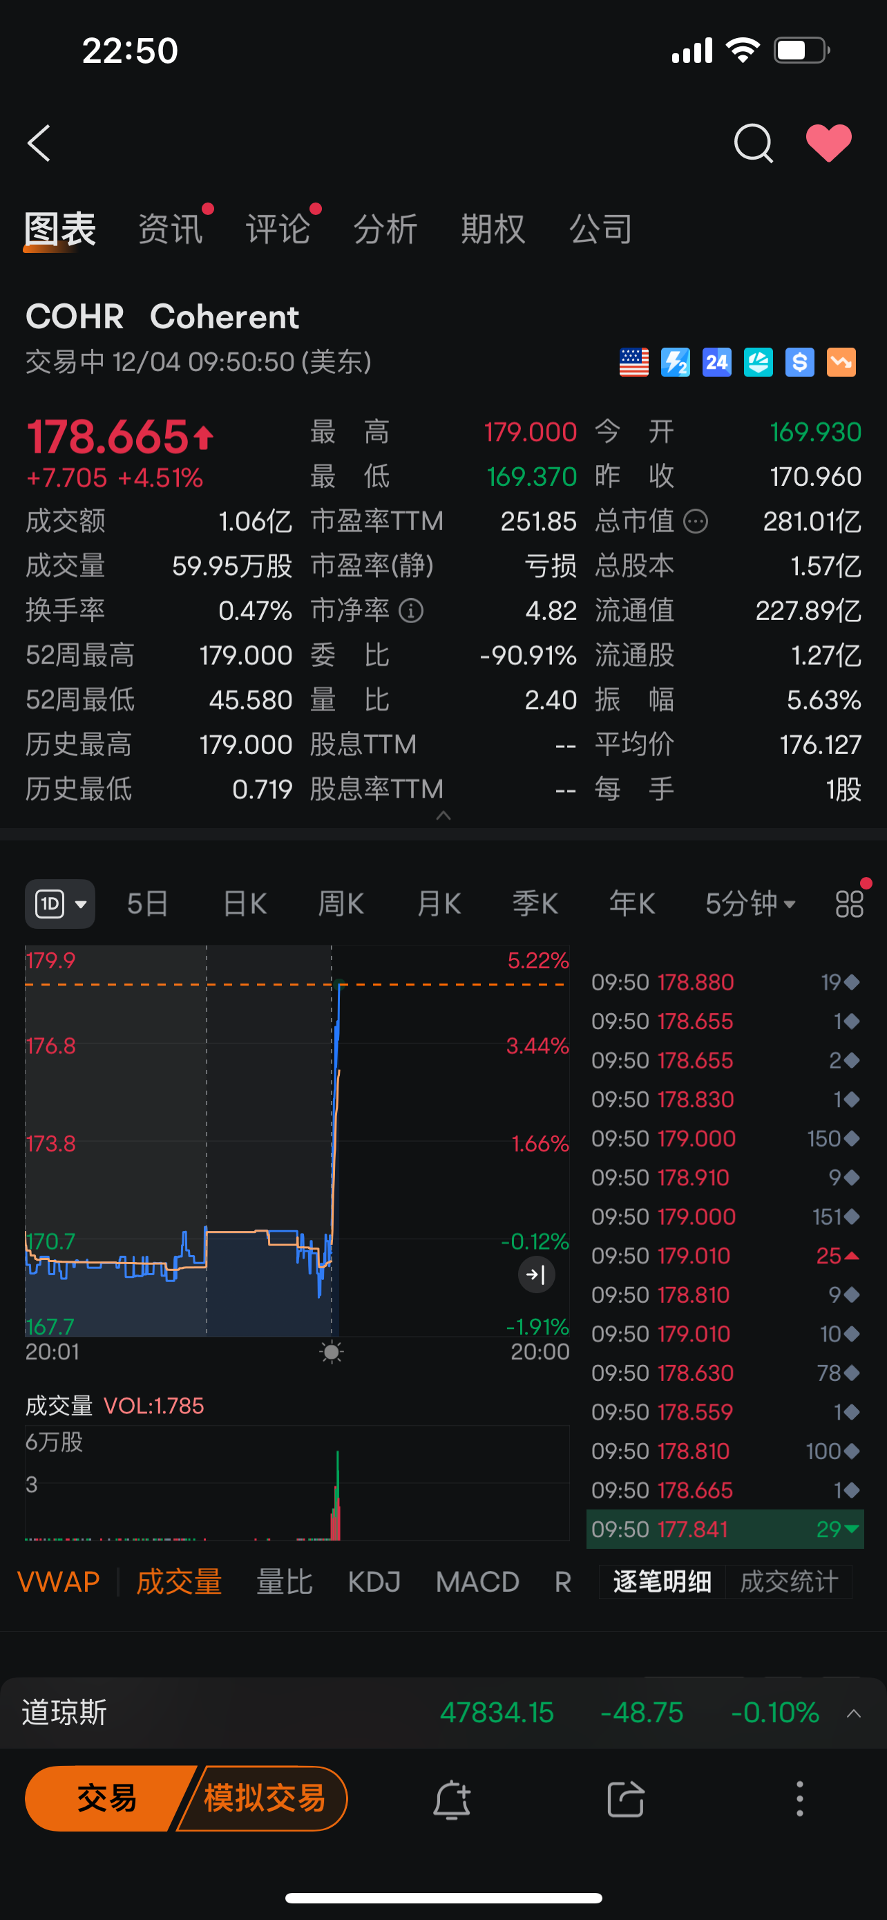
Task: Select the 成交统计 view
Action: (x=789, y=1581)
